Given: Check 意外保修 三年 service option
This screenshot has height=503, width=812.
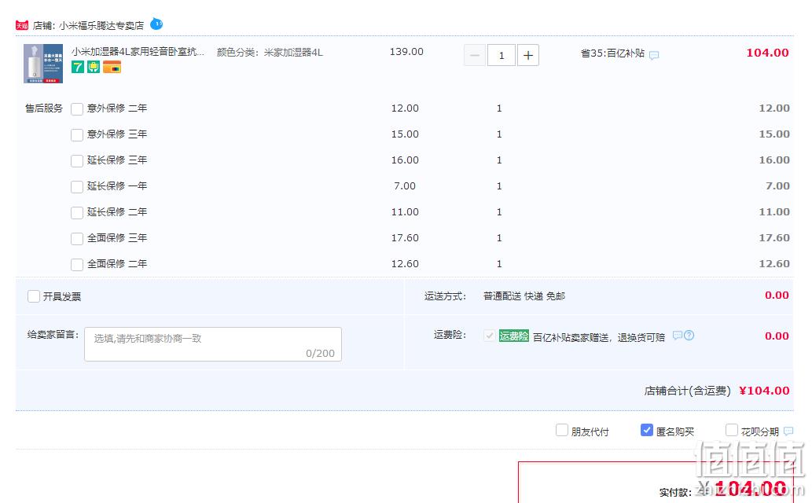Looking at the screenshot, I should (x=77, y=134).
